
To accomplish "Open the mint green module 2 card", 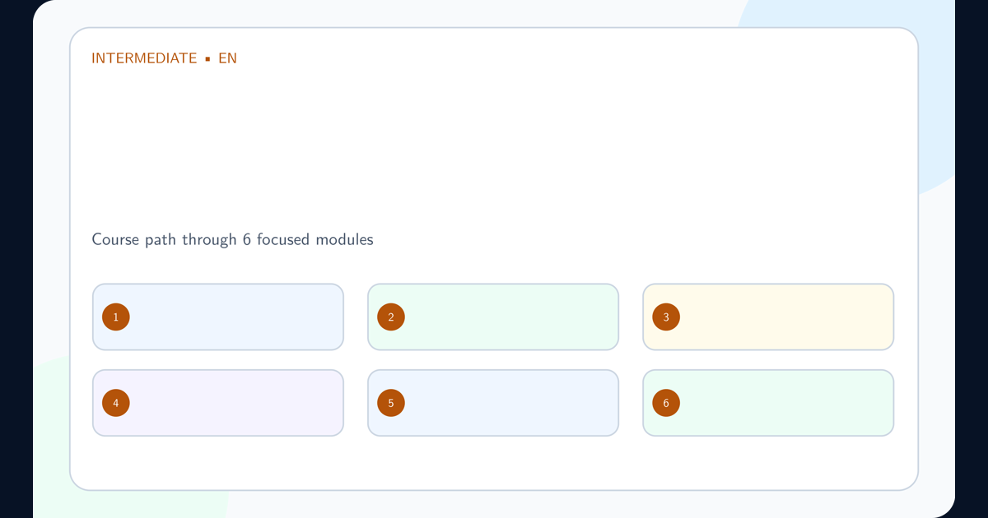I will [493, 317].
